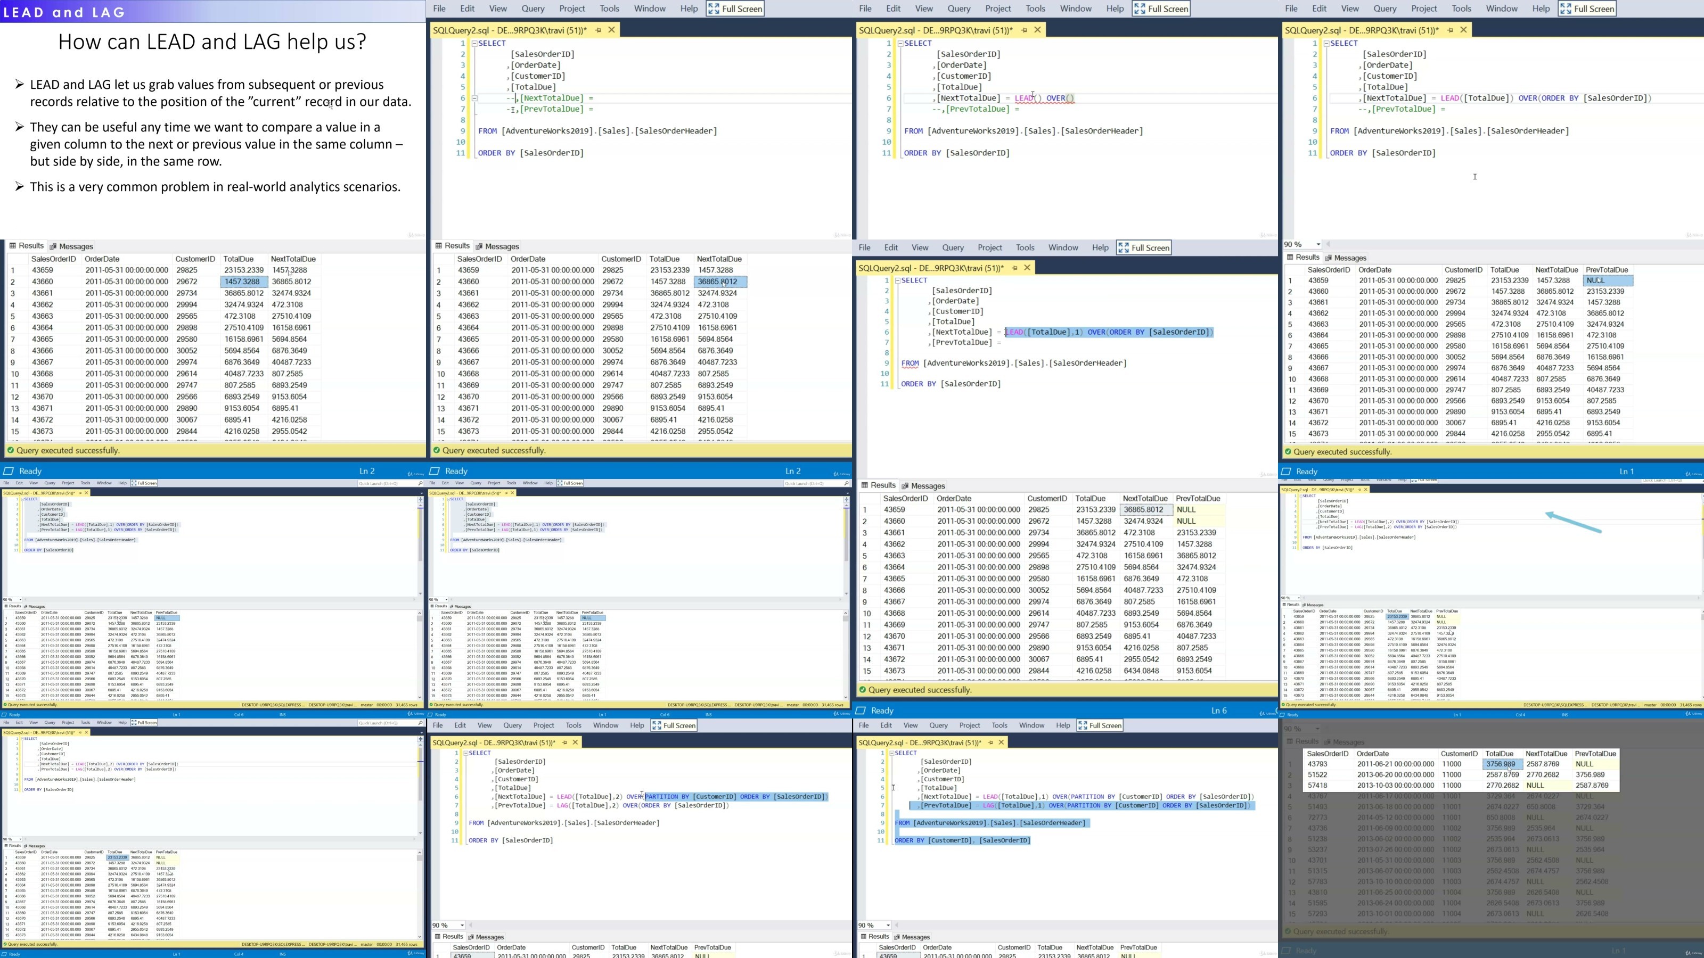
Task: Click the Ready window icon beside Ln 6 status
Action: (x=861, y=711)
